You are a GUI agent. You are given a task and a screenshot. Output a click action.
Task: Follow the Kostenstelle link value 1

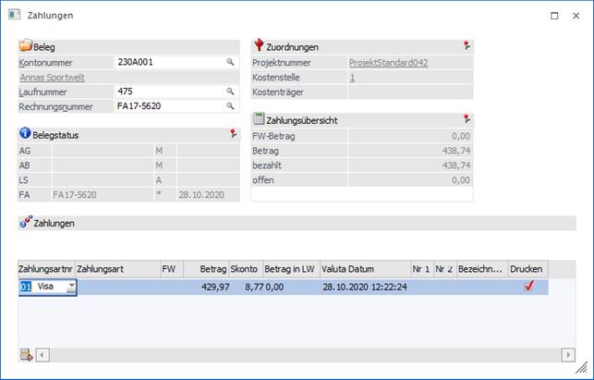coord(352,77)
